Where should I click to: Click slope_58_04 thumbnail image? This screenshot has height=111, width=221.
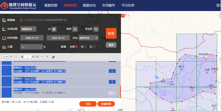[7, 71]
